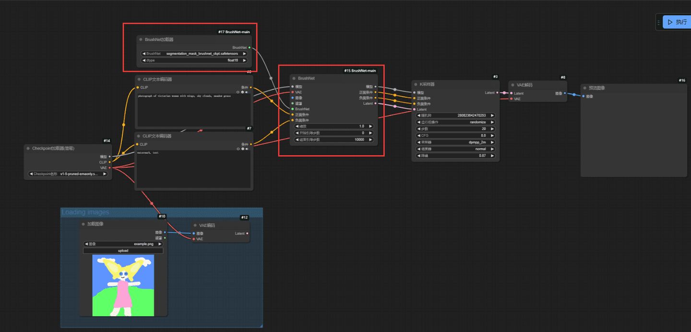Click the red VAE input port on VAE解码 node
691x332 pixels.
point(511,99)
